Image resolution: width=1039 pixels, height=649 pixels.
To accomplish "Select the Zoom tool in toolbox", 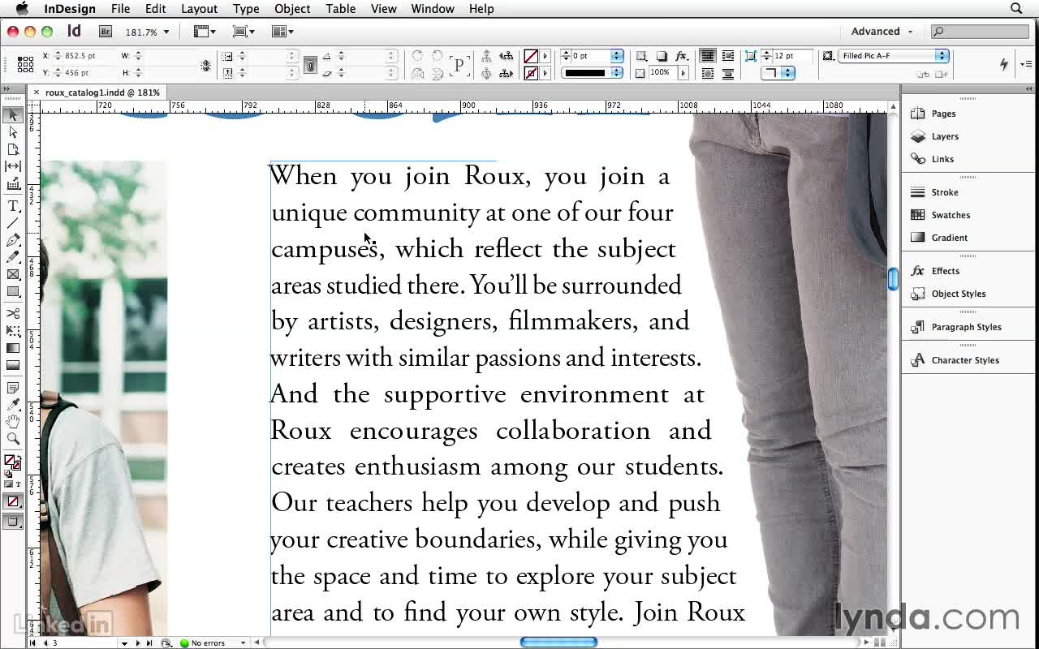I will (x=13, y=439).
